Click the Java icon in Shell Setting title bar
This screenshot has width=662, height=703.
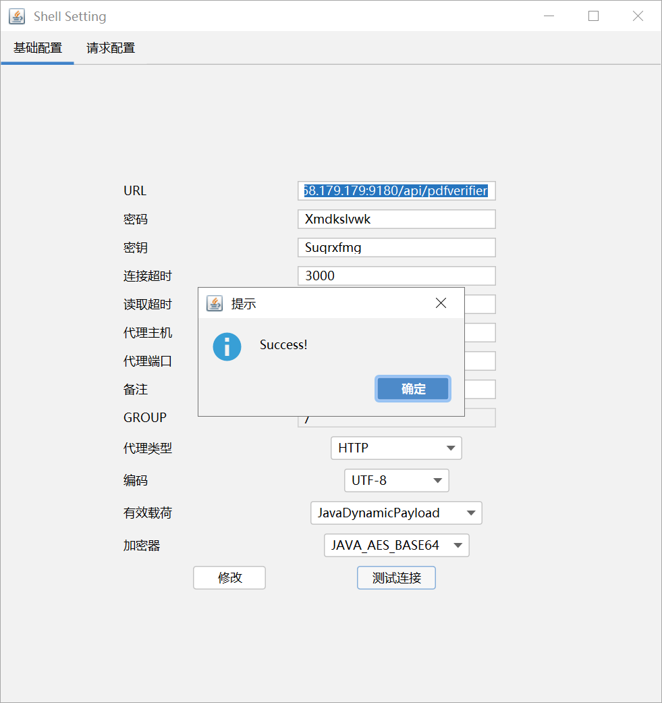pos(17,16)
